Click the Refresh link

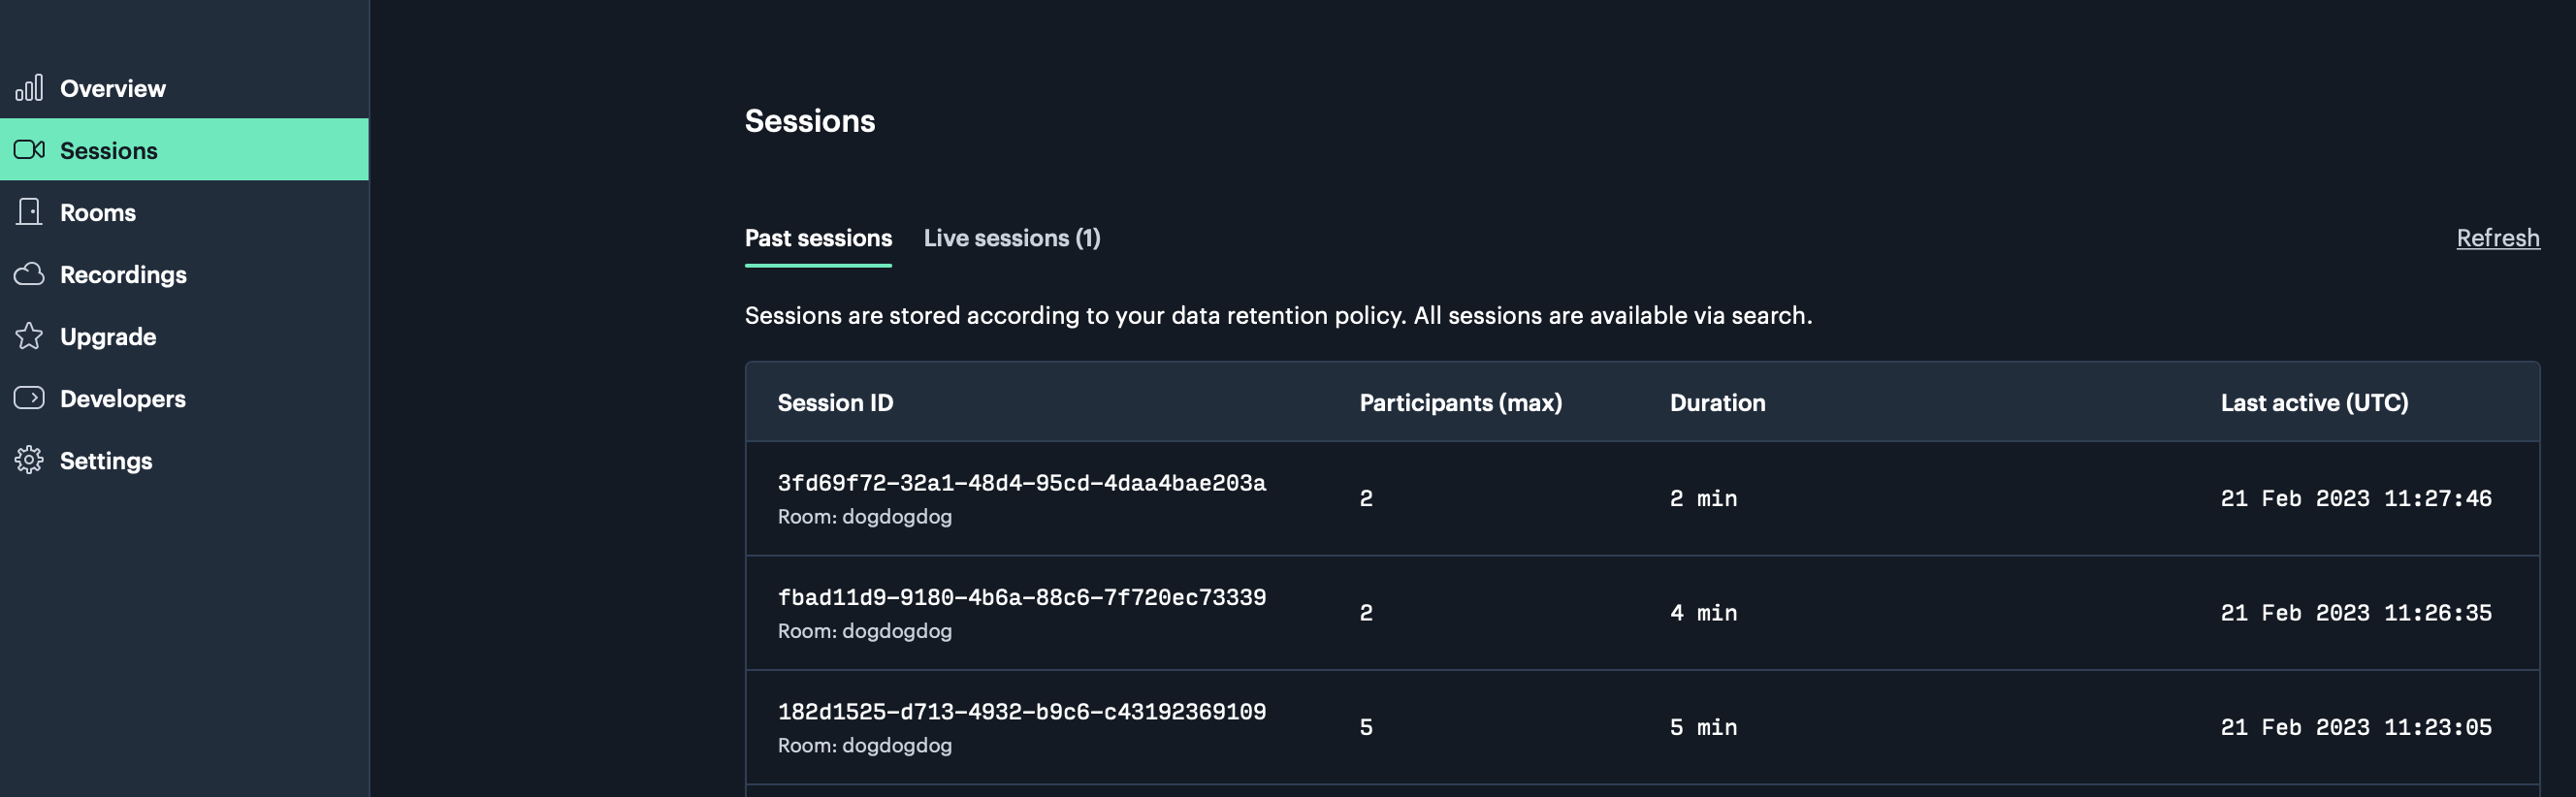coord(2497,238)
